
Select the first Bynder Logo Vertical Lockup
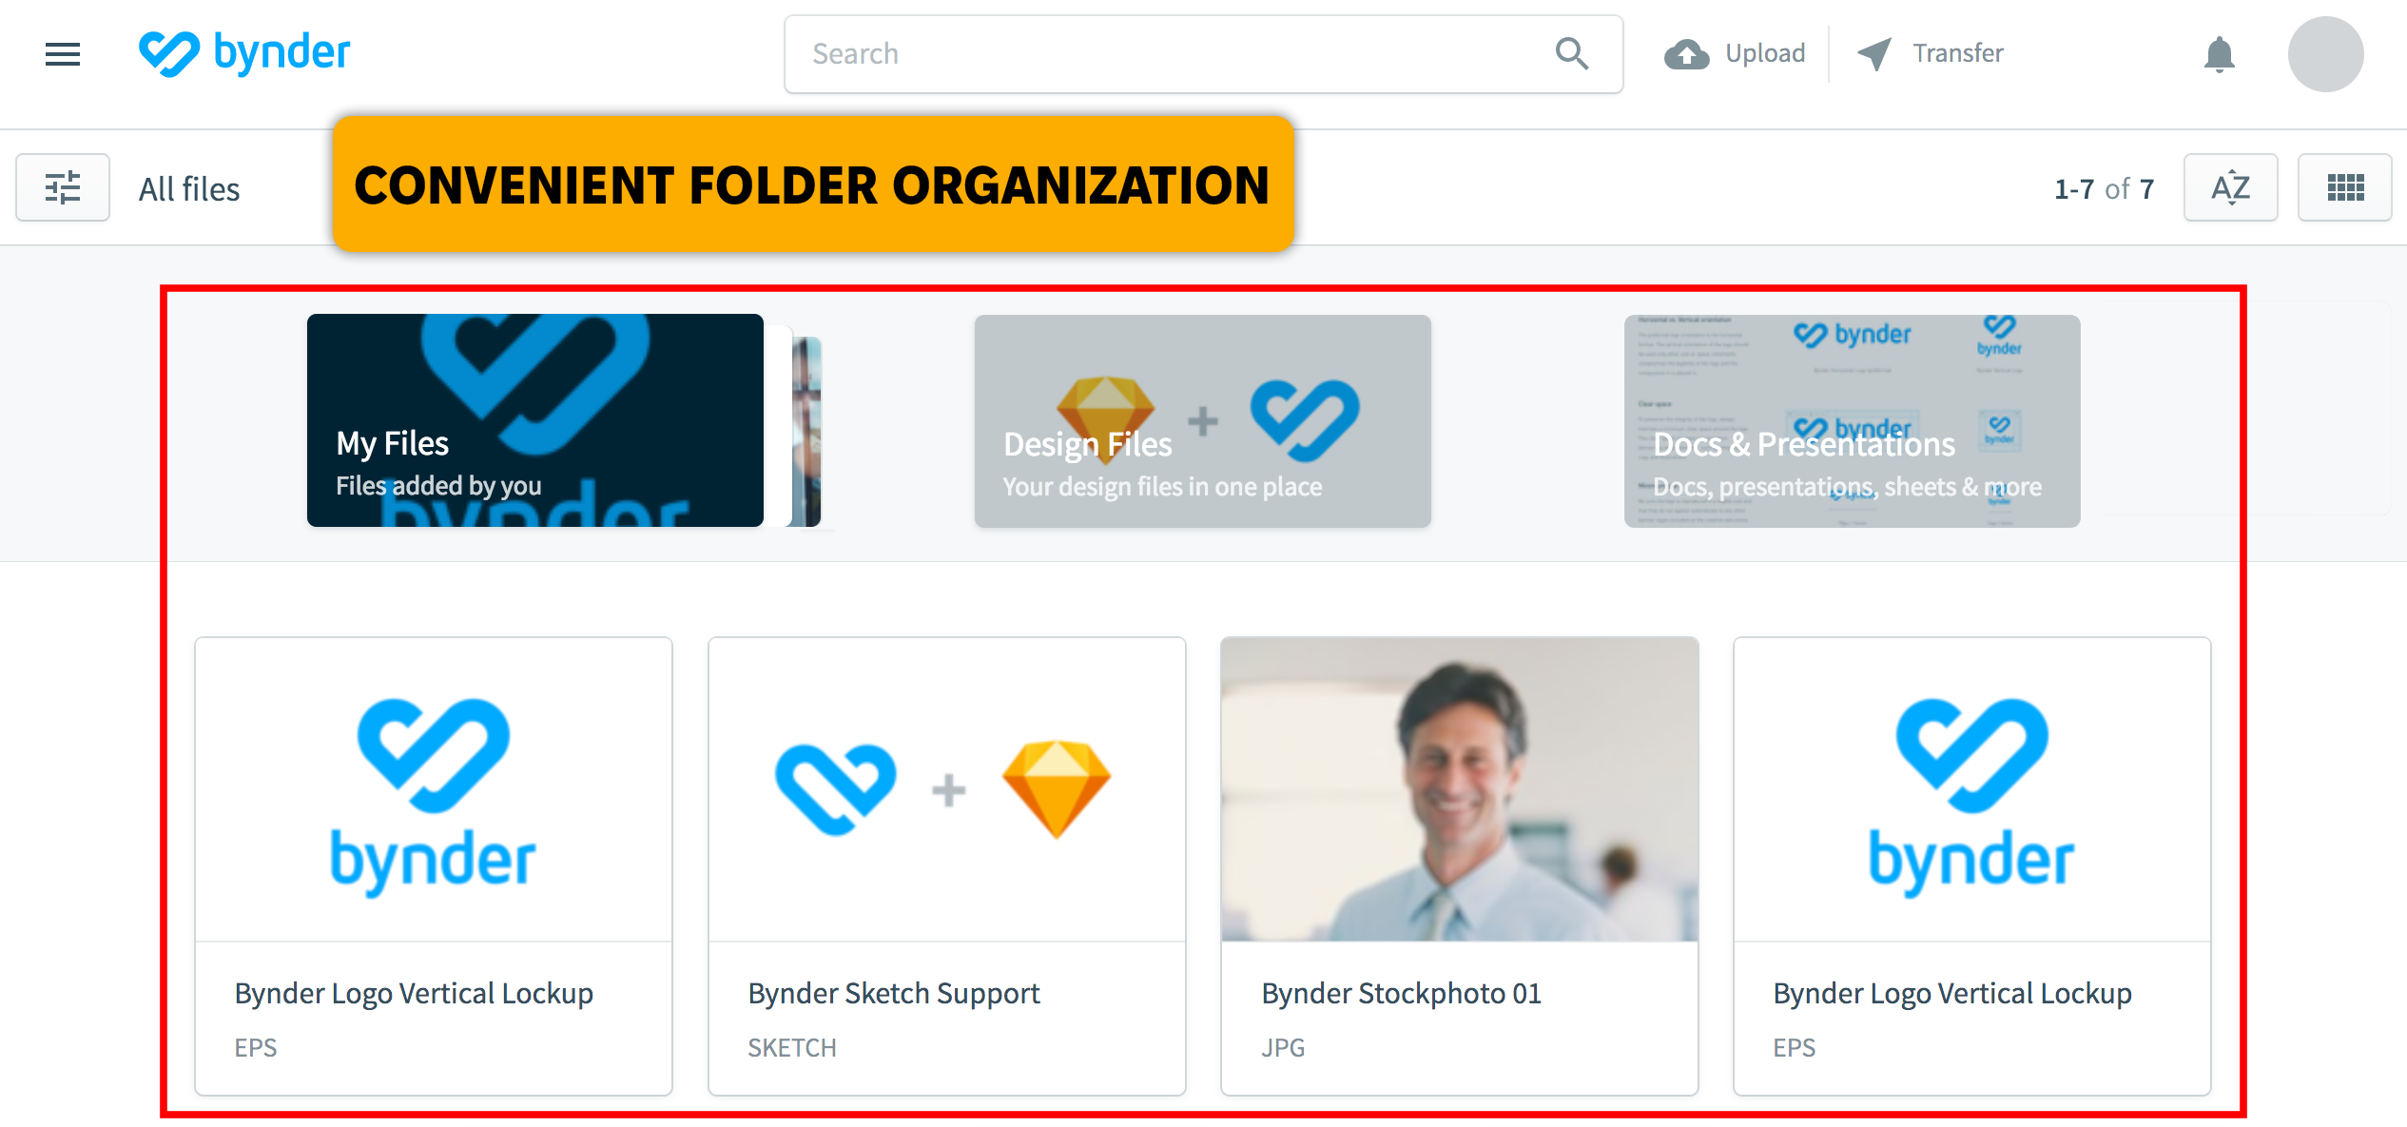click(x=434, y=865)
